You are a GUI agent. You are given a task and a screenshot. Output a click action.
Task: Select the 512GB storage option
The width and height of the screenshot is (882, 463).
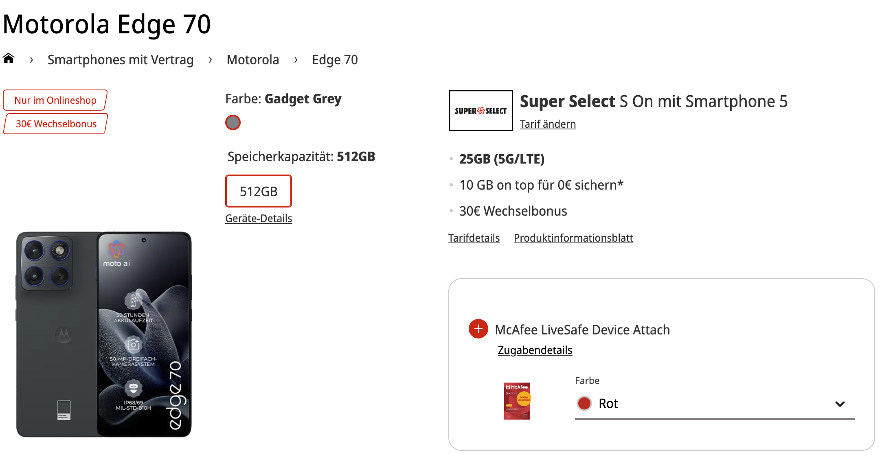(x=259, y=191)
